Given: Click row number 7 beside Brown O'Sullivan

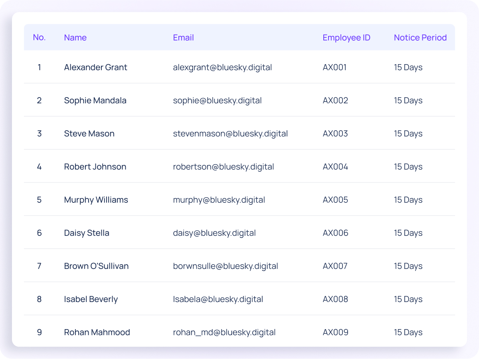Looking at the screenshot, I should 39,266.
